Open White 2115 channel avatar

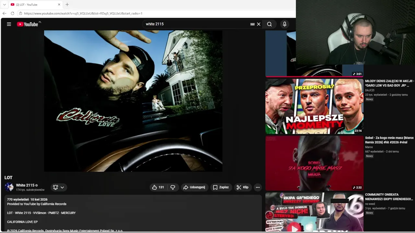click(x=9, y=187)
